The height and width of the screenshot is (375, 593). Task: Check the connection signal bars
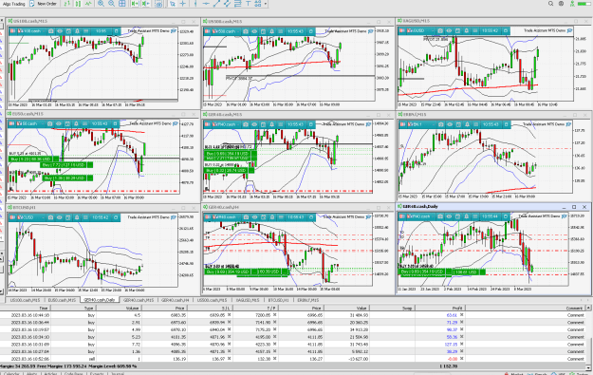584,4
